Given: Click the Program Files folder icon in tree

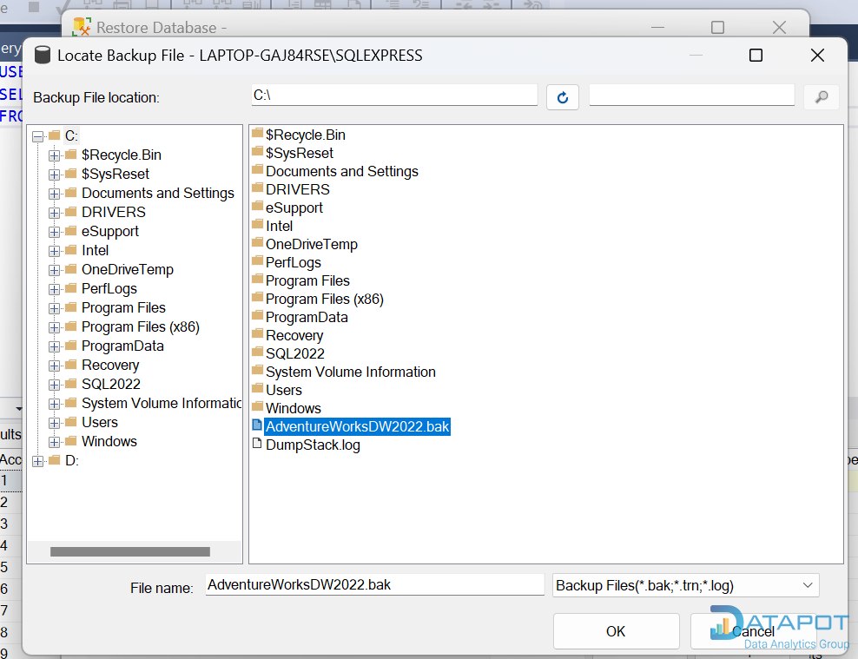Looking at the screenshot, I should click(71, 307).
